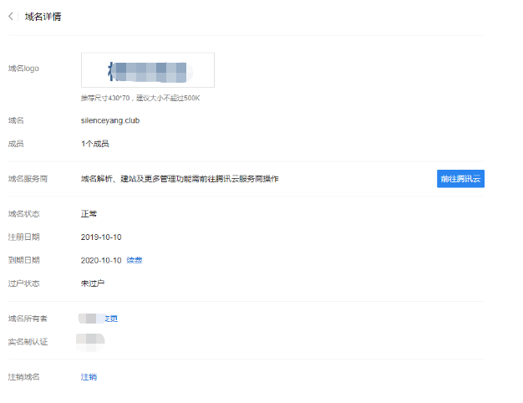The width and height of the screenshot is (523, 403).
Task: Click the 到期日期 field label
Action: pos(23,260)
